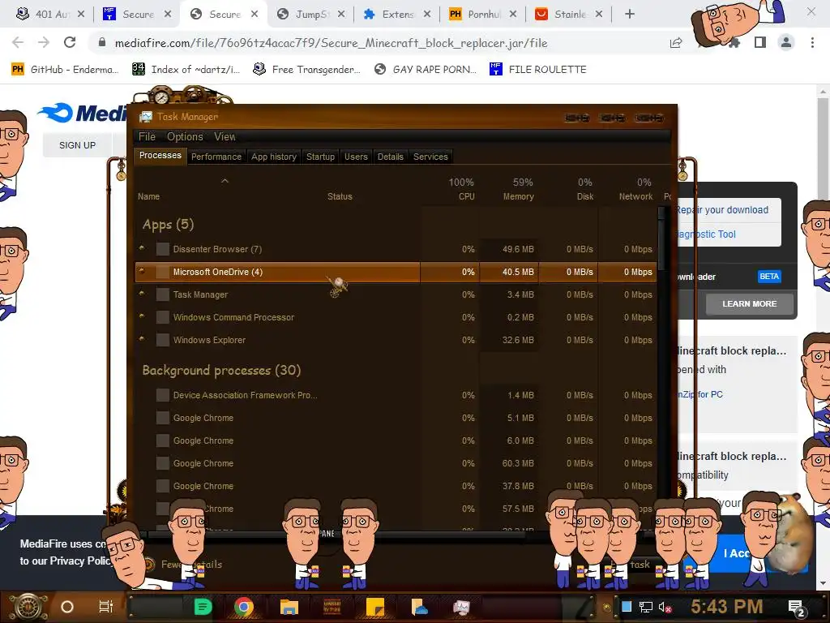
Task: Expand the Microsoft OneDrive (4) process group
Action: click(x=142, y=271)
